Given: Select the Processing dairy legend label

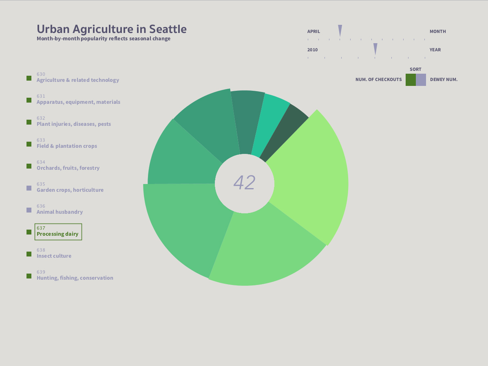Looking at the screenshot, I should coord(57,234).
